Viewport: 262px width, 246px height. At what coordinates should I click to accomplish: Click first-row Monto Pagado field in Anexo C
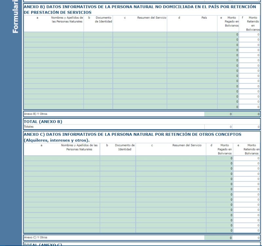coord(219,158)
